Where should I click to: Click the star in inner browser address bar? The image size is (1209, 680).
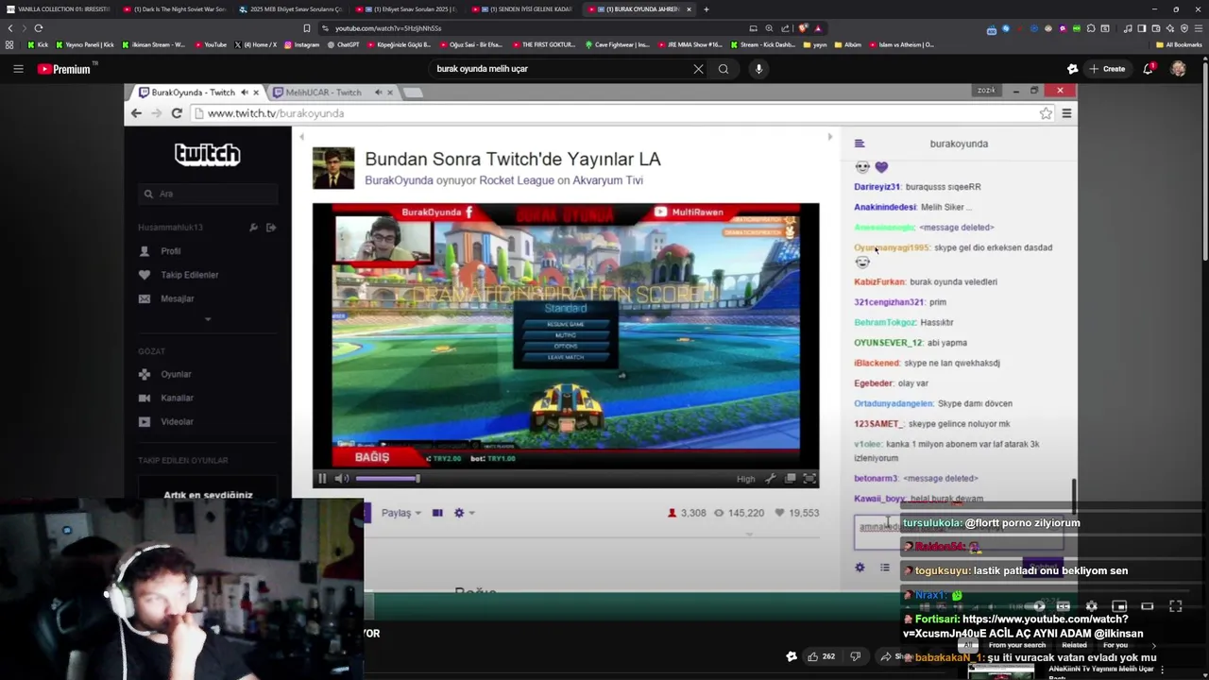point(1046,113)
